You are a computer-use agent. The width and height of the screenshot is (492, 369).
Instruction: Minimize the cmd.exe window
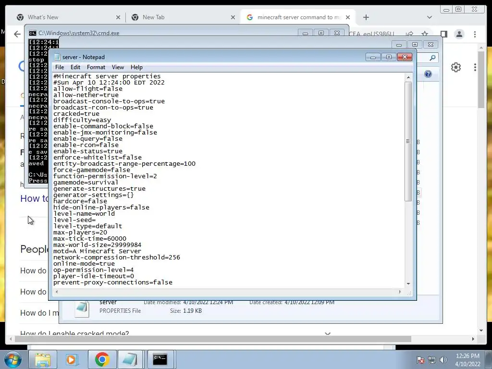coord(305,33)
